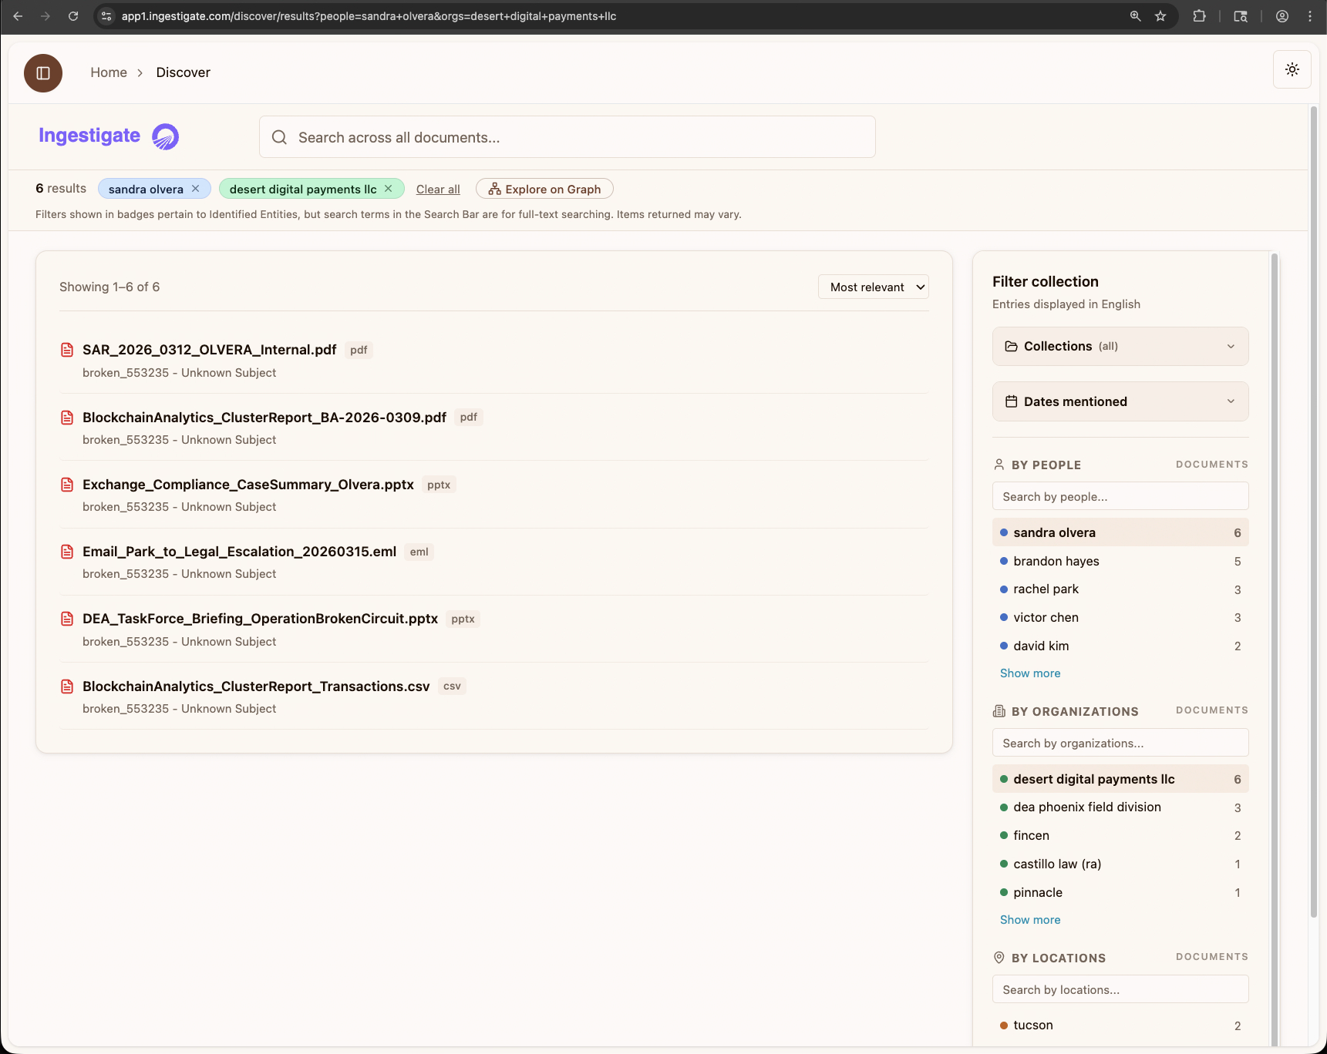Open browser extensions puzzle icon
Image resolution: width=1327 pixels, height=1054 pixels.
(x=1199, y=16)
